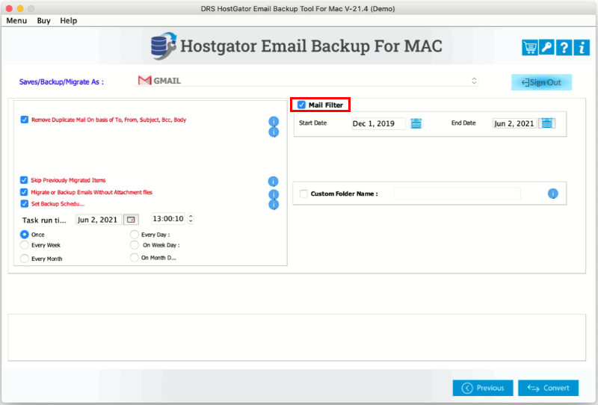The width and height of the screenshot is (598, 405).
Task: Open the Buy menu
Action: click(43, 21)
